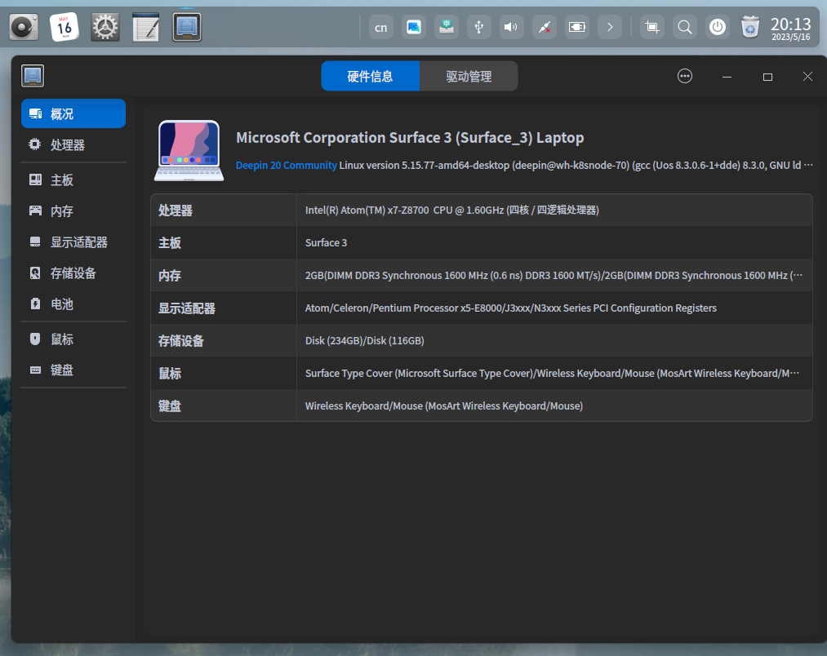Select 处理器 in the sidebar
The width and height of the screenshot is (827, 656).
73,144
